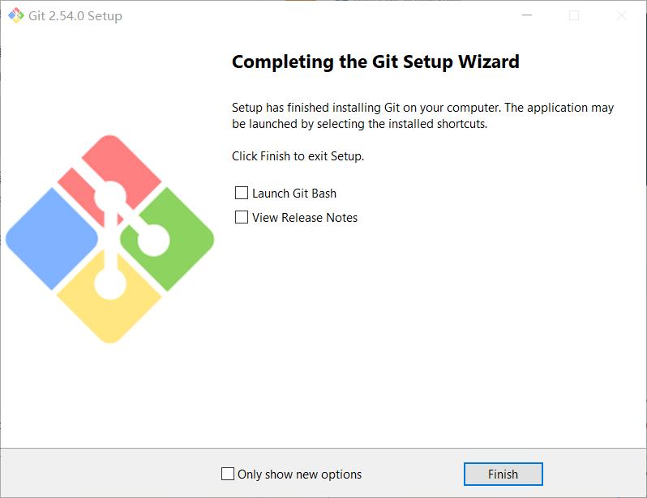The width and height of the screenshot is (647, 498).
Task: Minimize the Git Setup window
Action: point(527,15)
